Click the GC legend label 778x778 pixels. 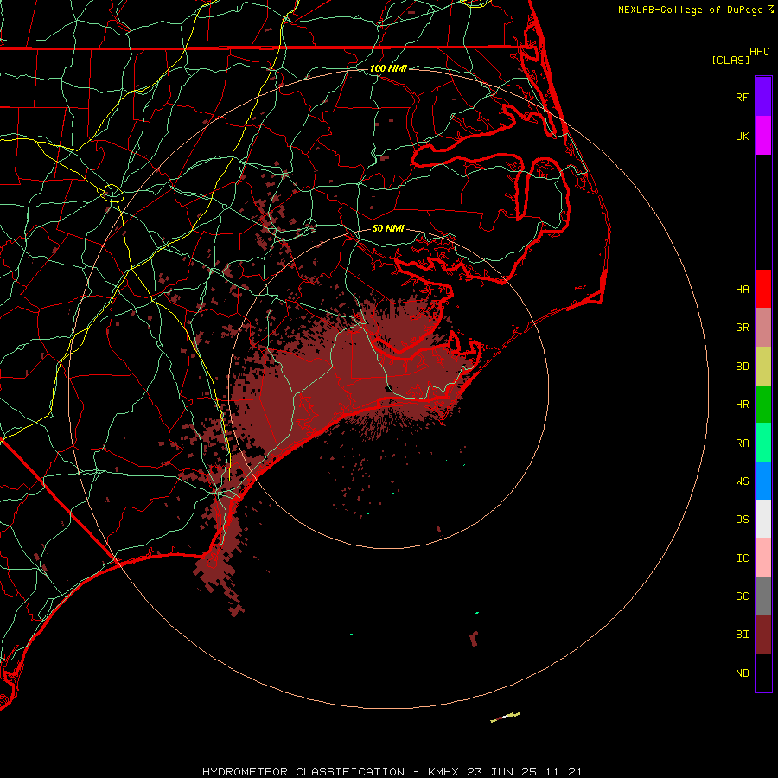tap(742, 596)
